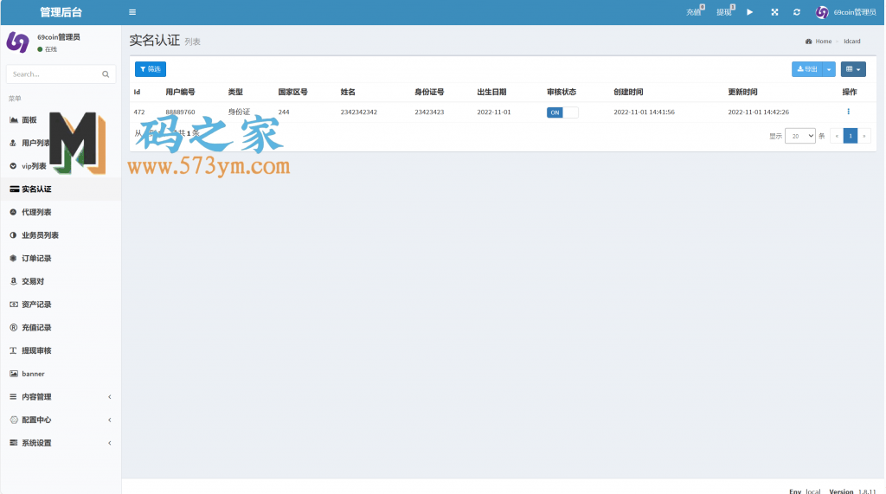Select page 1 in pagination
This screenshot has height=494, width=886.
(x=851, y=136)
